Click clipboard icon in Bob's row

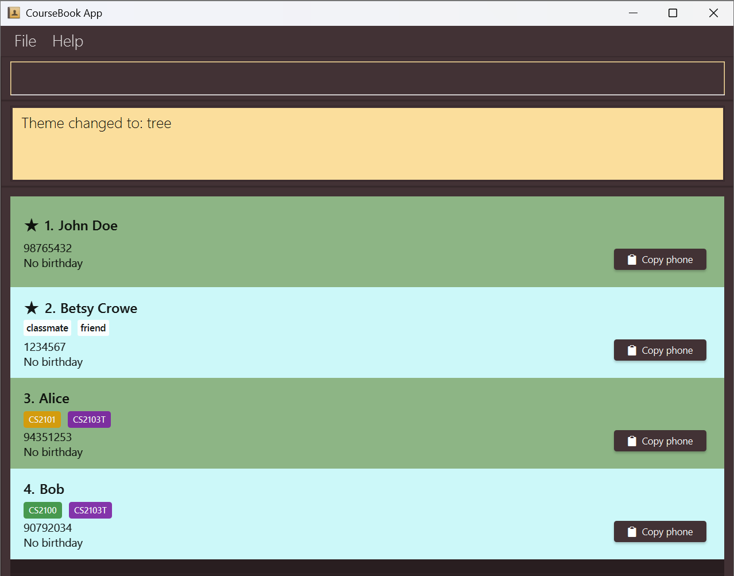[x=632, y=532]
